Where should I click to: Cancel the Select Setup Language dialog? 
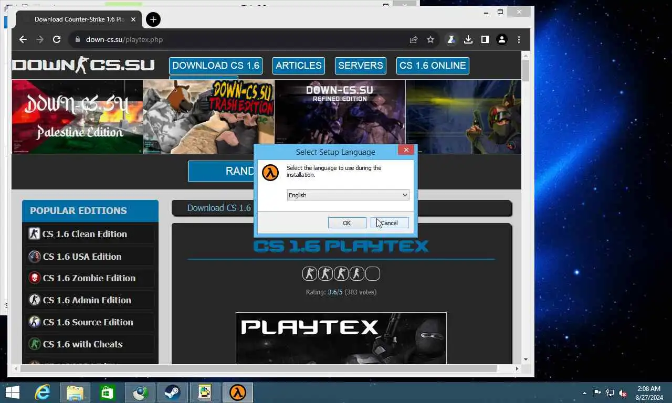point(390,223)
